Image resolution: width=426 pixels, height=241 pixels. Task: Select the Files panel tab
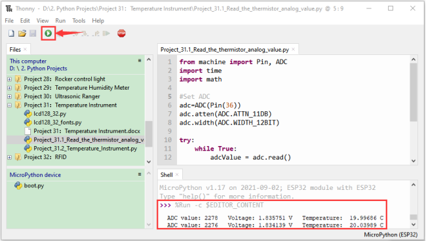[x=15, y=49]
